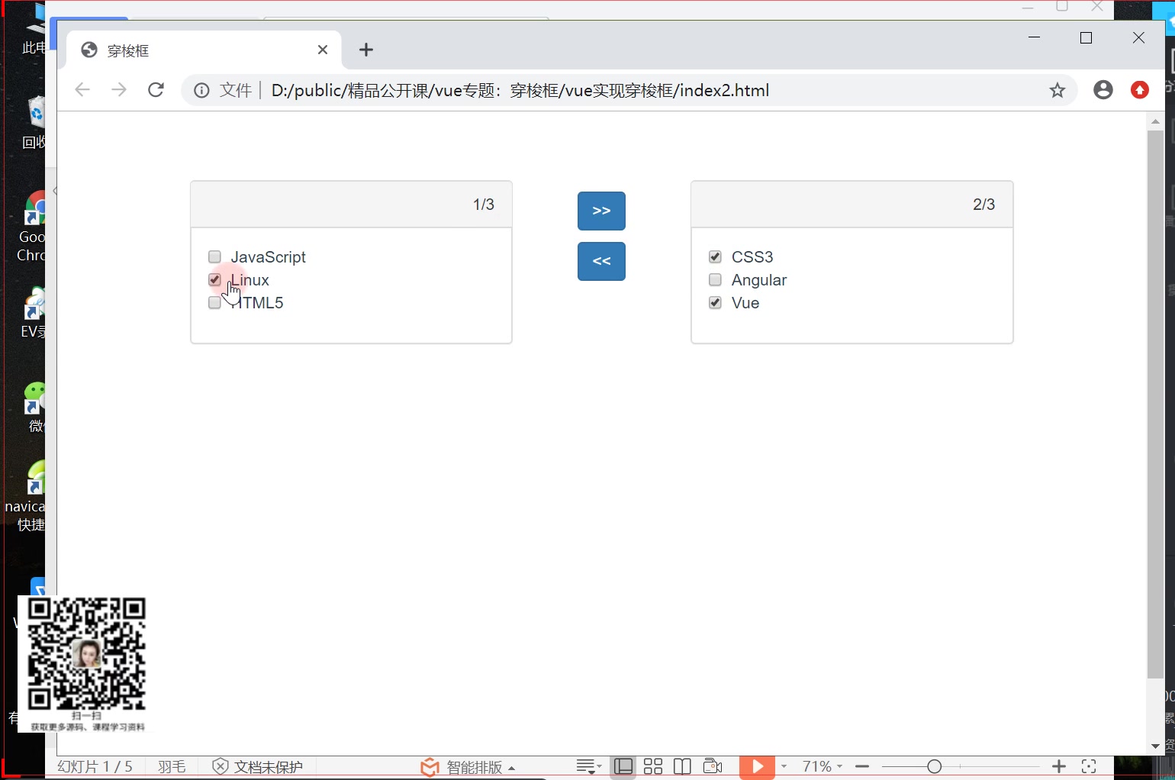Open the browser profile account icon

tap(1103, 90)
